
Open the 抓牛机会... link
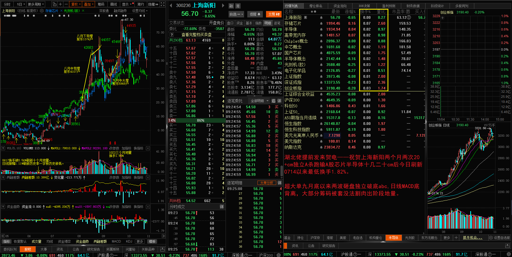point(472,238)
